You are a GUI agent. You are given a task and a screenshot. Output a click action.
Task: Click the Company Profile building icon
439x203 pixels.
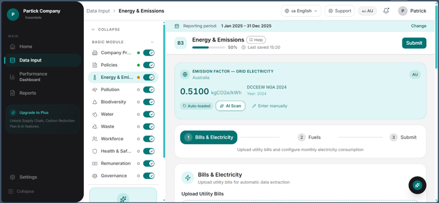[95, 53]
